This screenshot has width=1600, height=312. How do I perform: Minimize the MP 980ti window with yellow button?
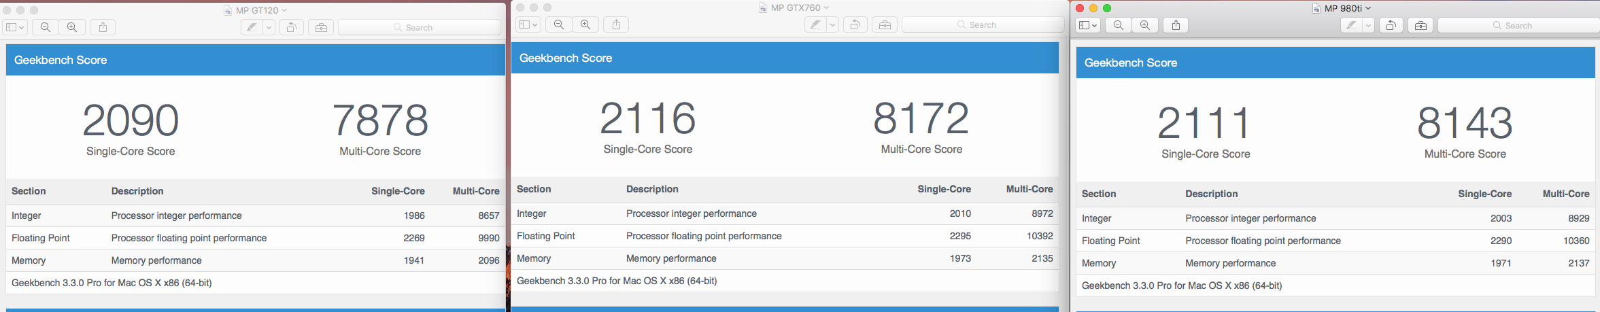(x=1093, y=8)
